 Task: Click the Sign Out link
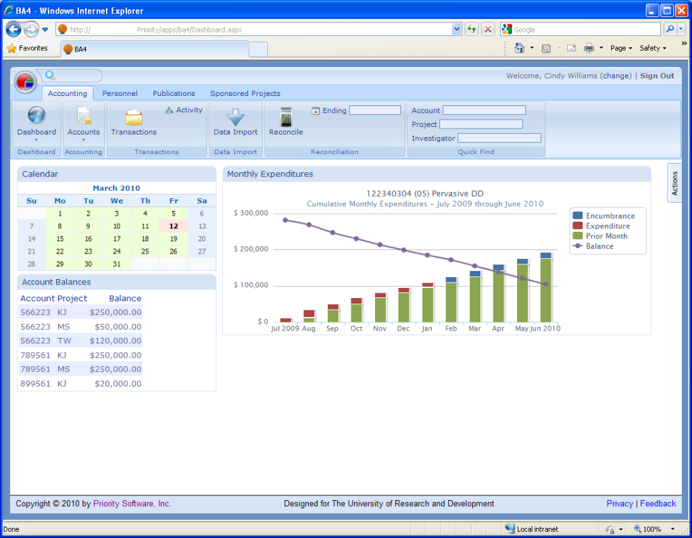tap(656, 76)
